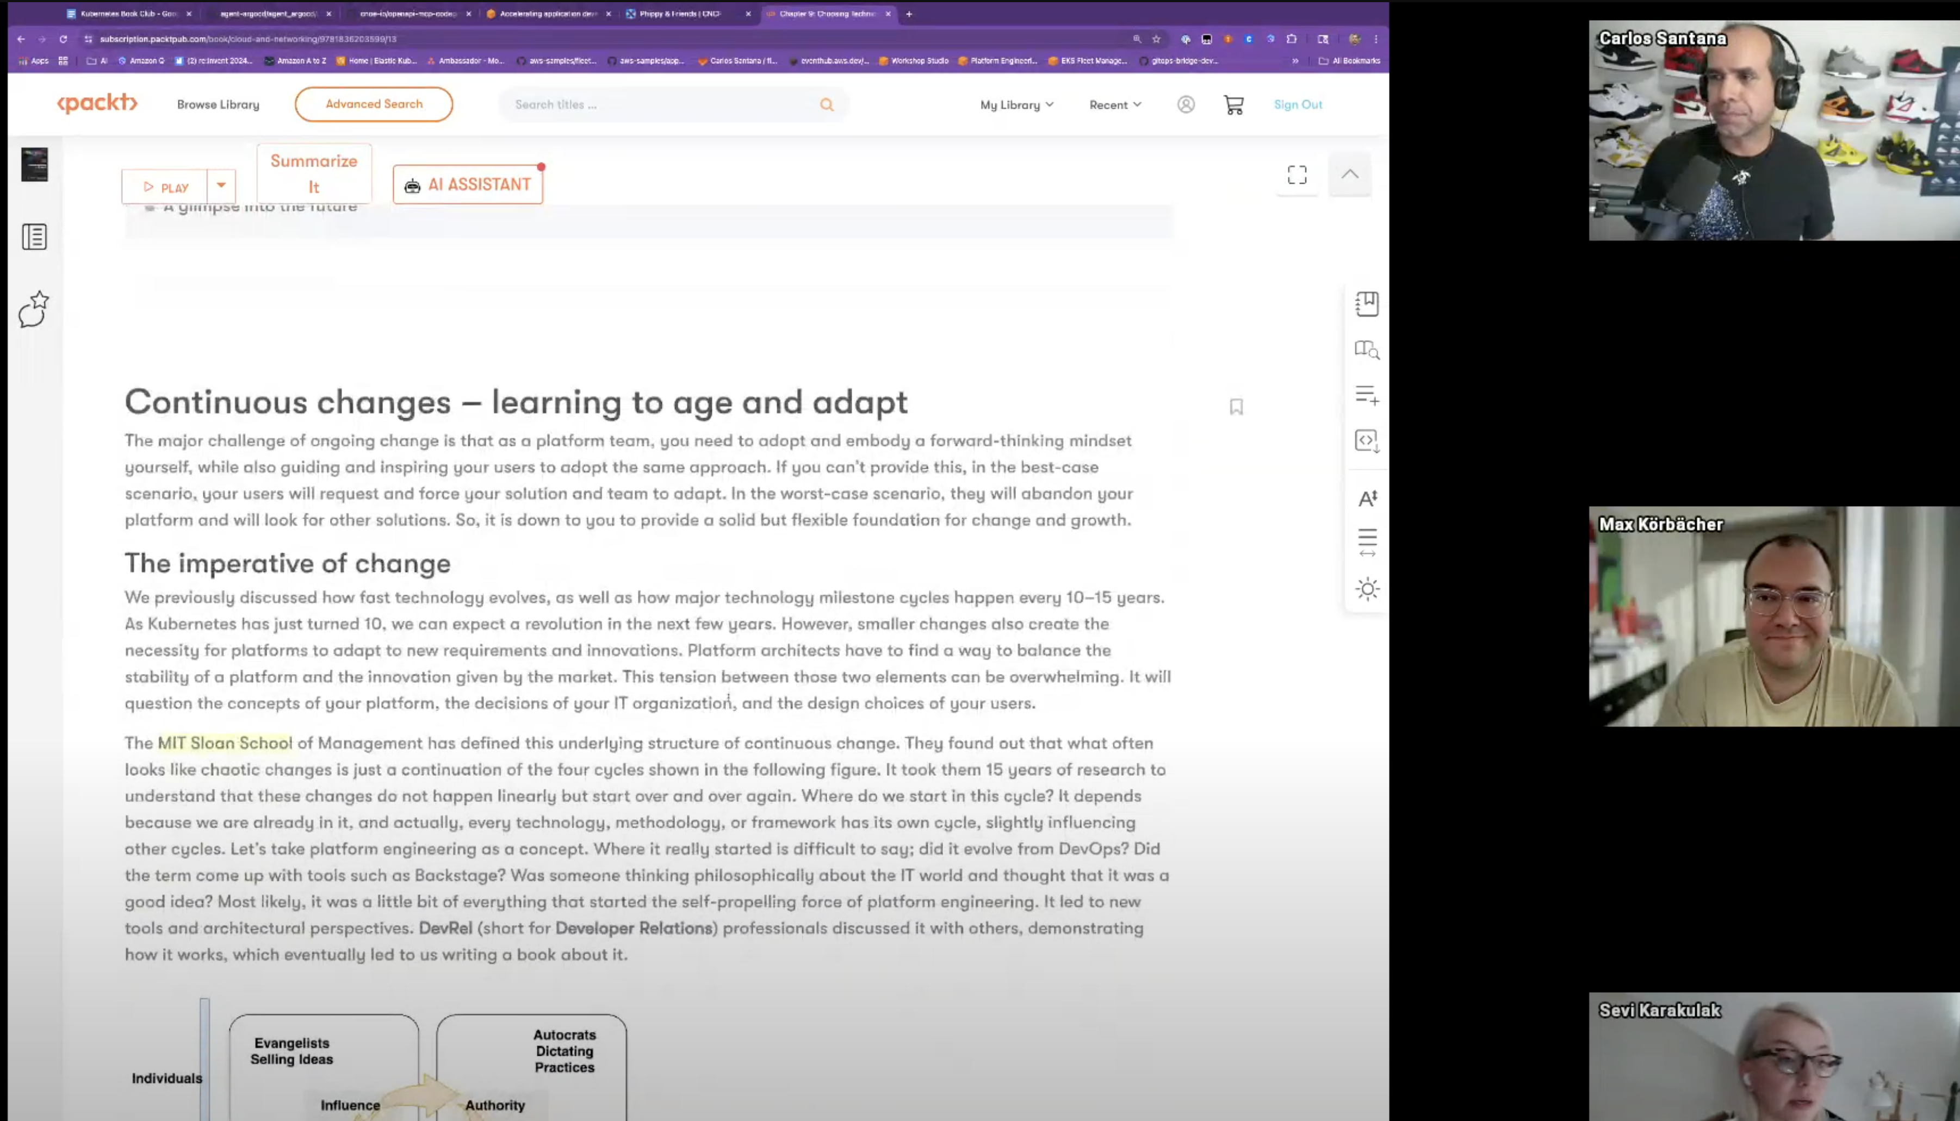This screenshot has height=1121, width=1960.
Task: Bookmark the Continuous changes section
Action: point(1236,407)
